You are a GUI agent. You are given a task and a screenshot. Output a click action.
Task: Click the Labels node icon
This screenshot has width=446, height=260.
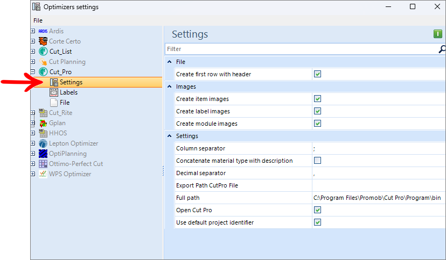pos(54,92)
